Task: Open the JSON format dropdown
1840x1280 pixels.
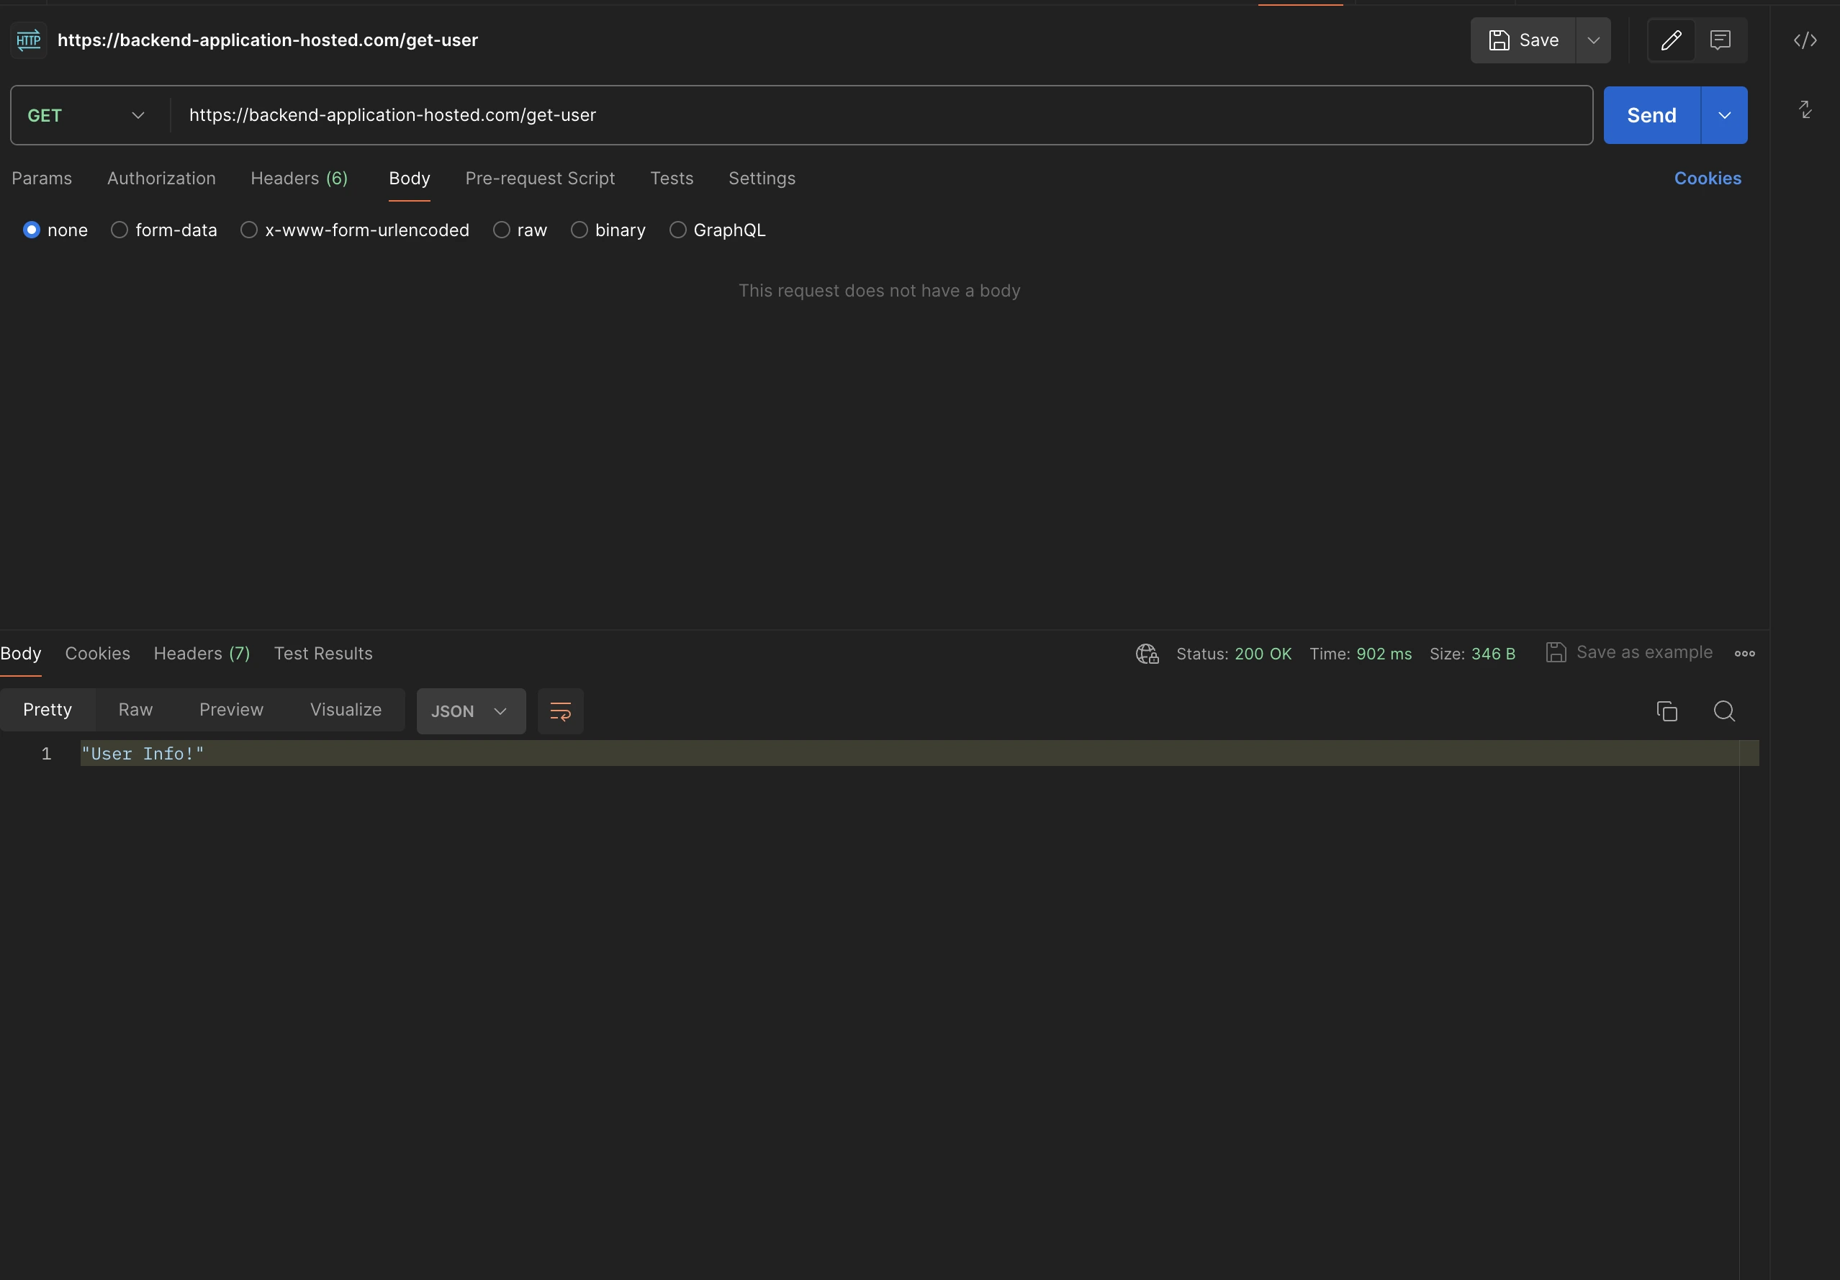Action: (470, 711)
